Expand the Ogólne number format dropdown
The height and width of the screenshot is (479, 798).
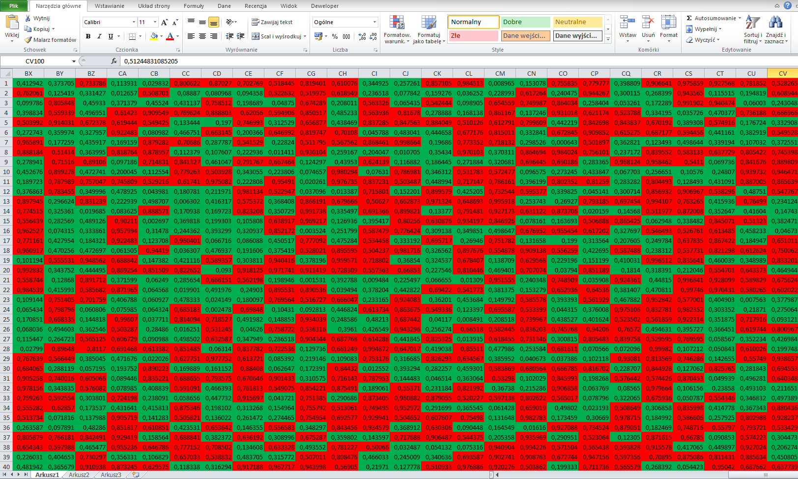pos(374,22)
